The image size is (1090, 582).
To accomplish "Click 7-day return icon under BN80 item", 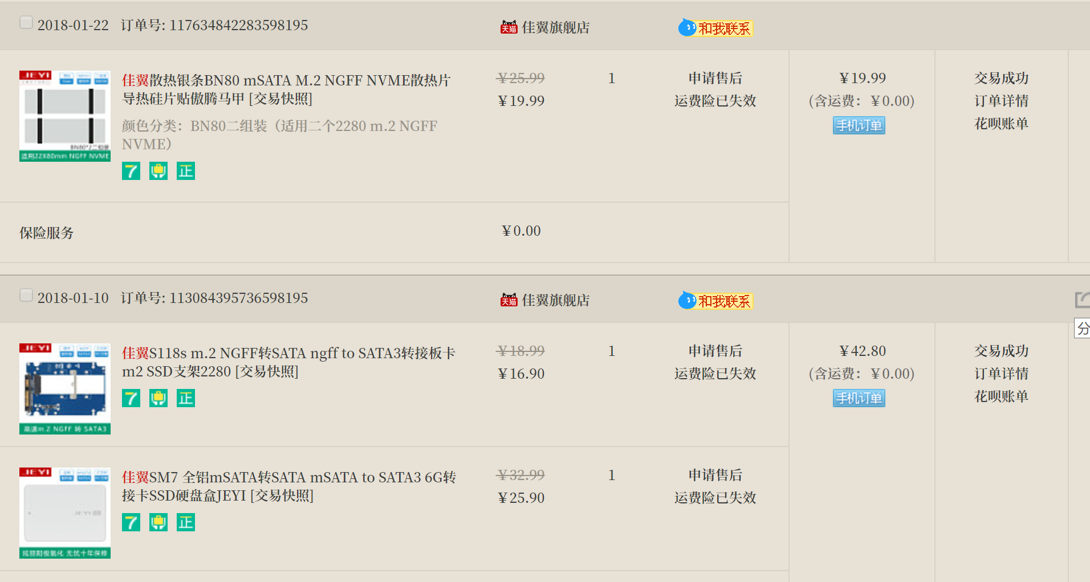I will click(x=131, y=171).
